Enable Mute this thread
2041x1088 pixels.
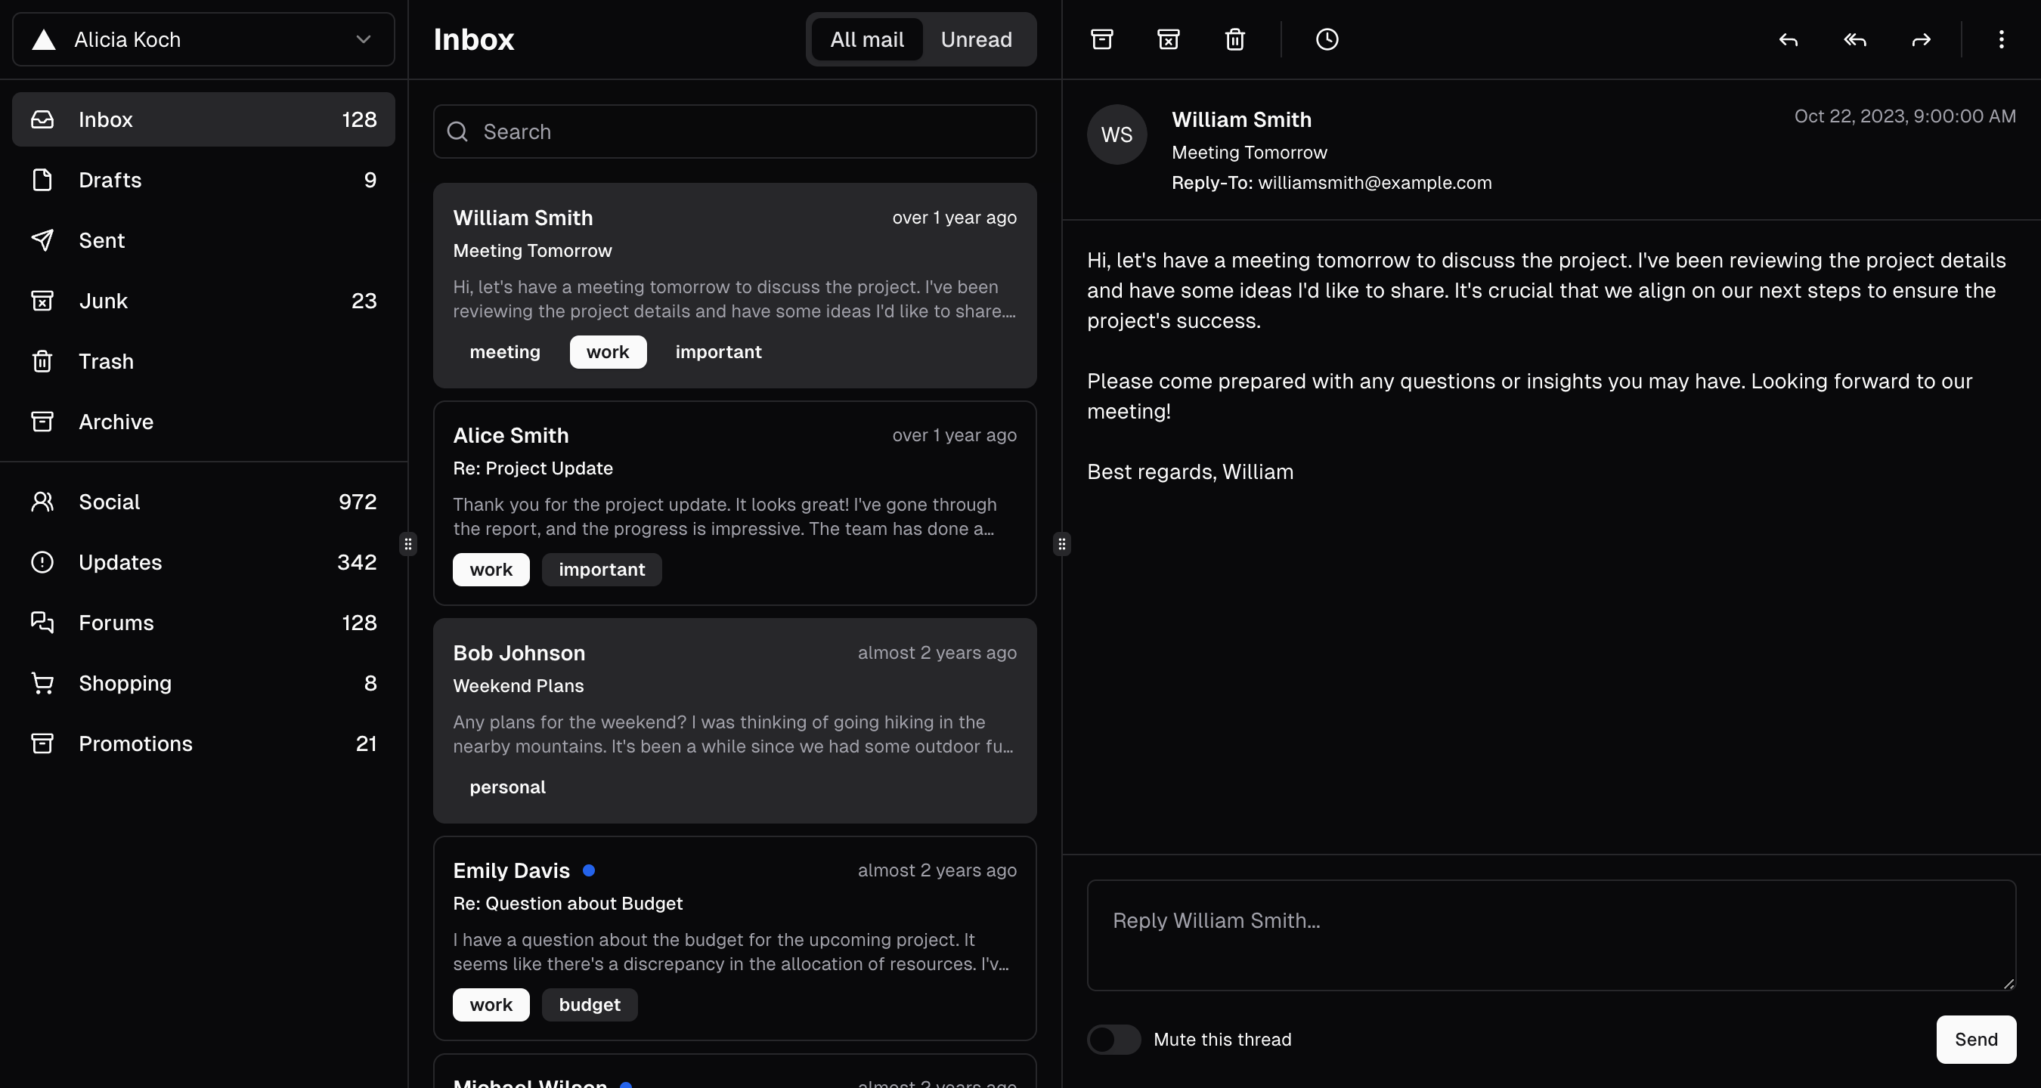click(1113, 1040)
